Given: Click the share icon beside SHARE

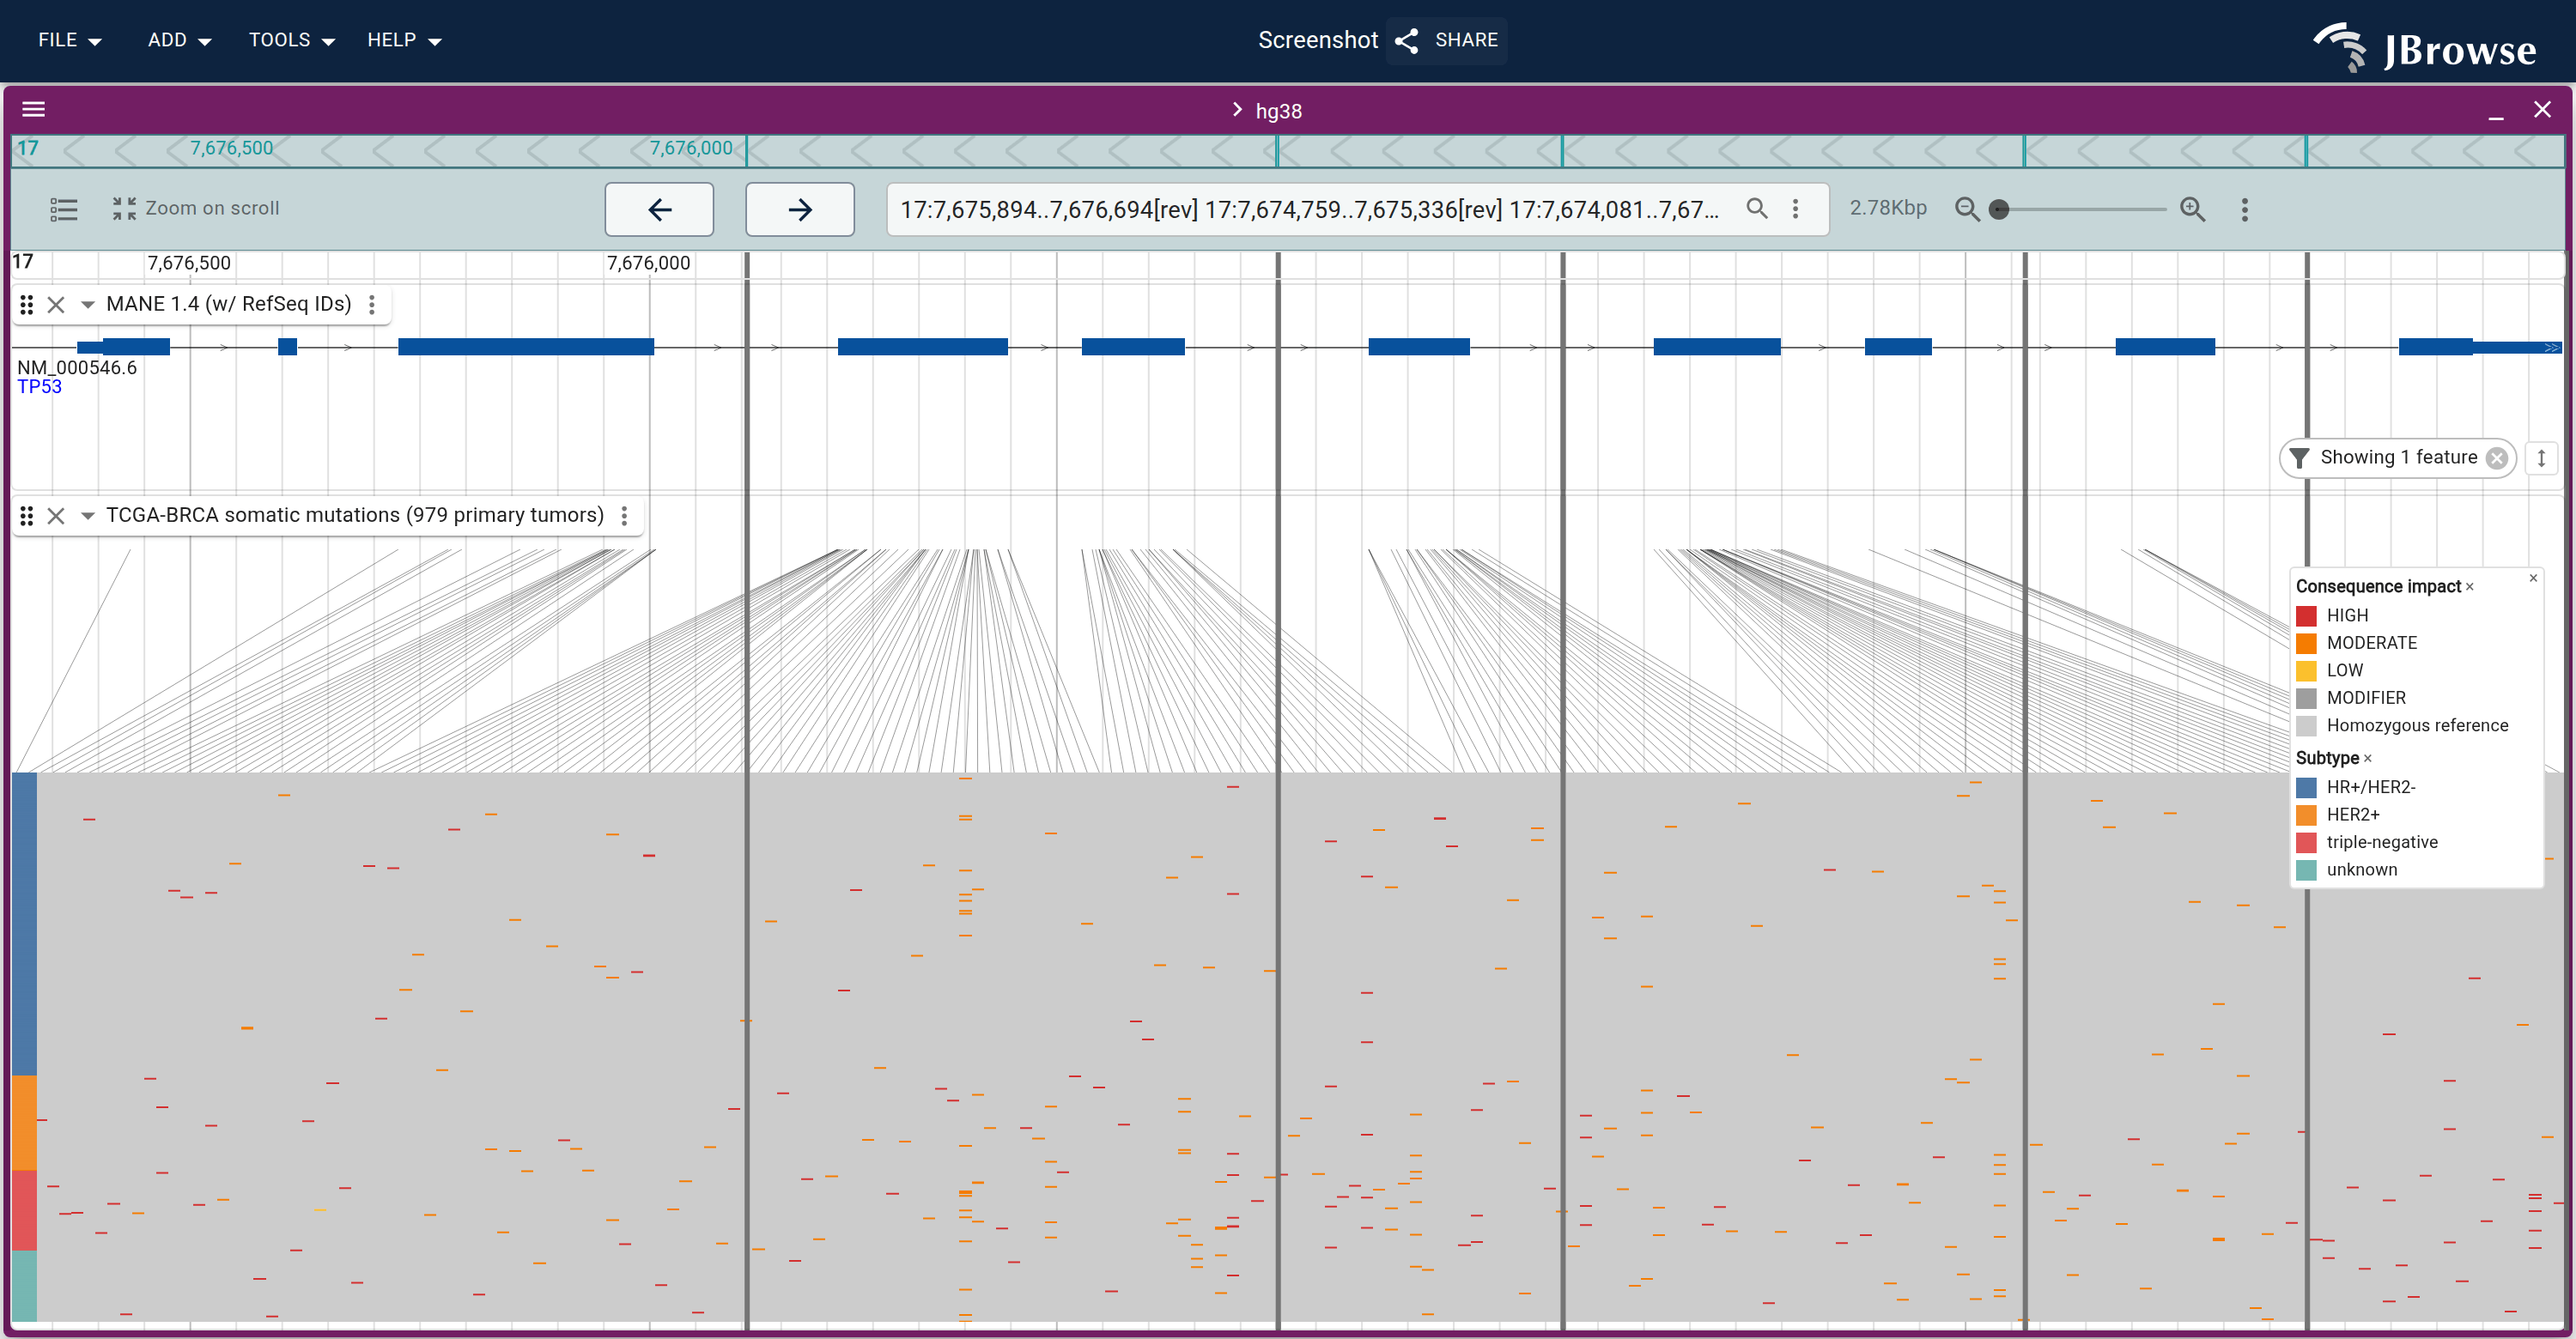Looking at the screenshot, I should click(1406, 40).
